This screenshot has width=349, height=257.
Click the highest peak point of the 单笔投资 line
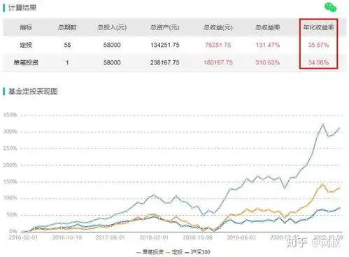(x=322, y=125)
